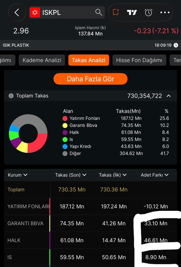The image size is (181, 267).
Task: Select the YATIRIM FONLARI table row
Action: [x=90, y=207]
